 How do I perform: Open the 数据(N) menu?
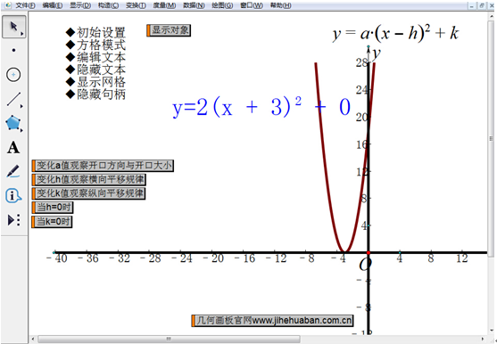[194, 5]
